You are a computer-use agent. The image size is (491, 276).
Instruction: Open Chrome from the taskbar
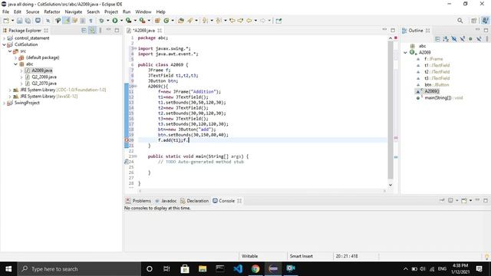[255, 269]
